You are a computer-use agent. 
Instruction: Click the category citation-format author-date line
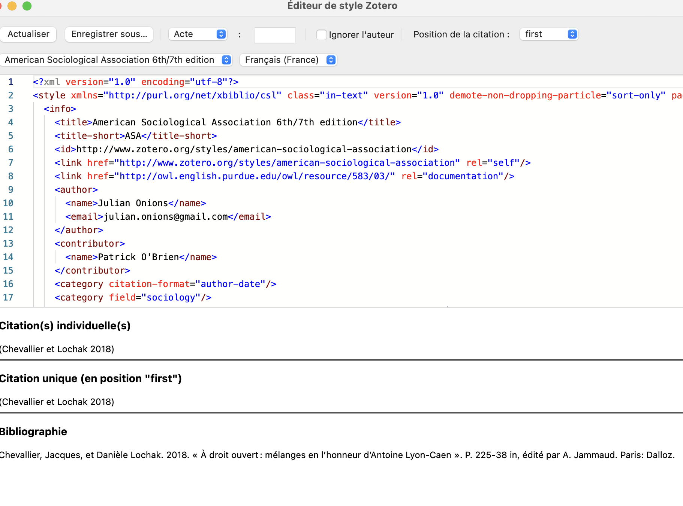tap(166, 284)
